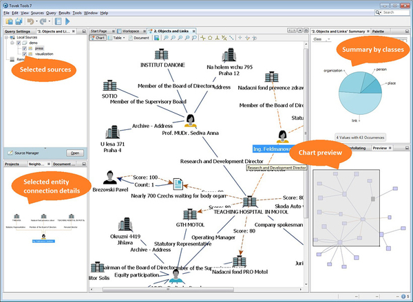Open the editor tab list dropdown
The width and height of the screenshot is (413, 302).
(x=300, y=30)
